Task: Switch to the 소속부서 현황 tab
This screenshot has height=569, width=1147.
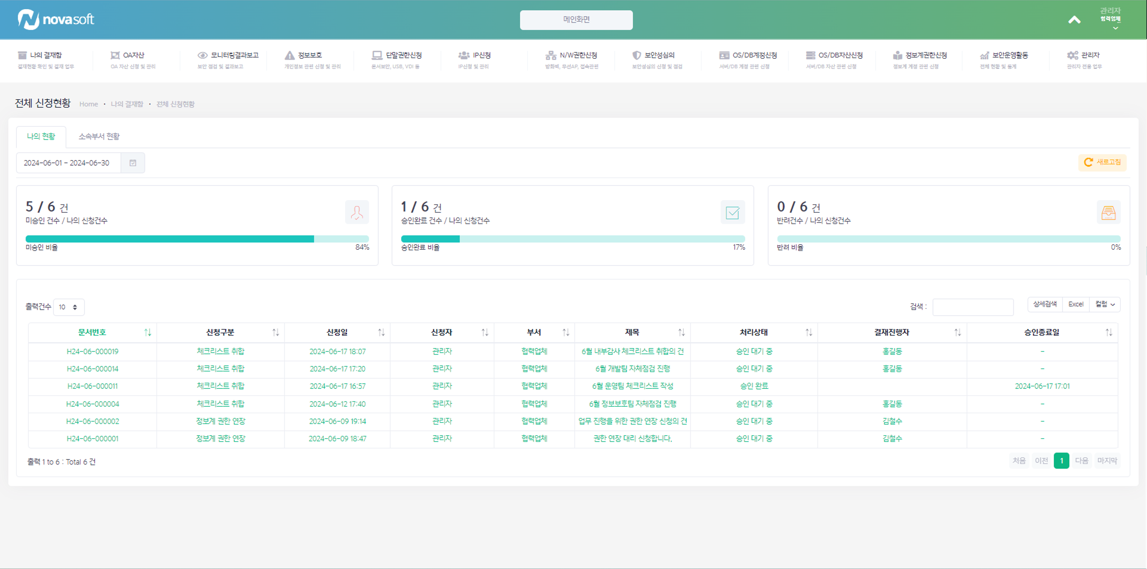Action: 99,137
